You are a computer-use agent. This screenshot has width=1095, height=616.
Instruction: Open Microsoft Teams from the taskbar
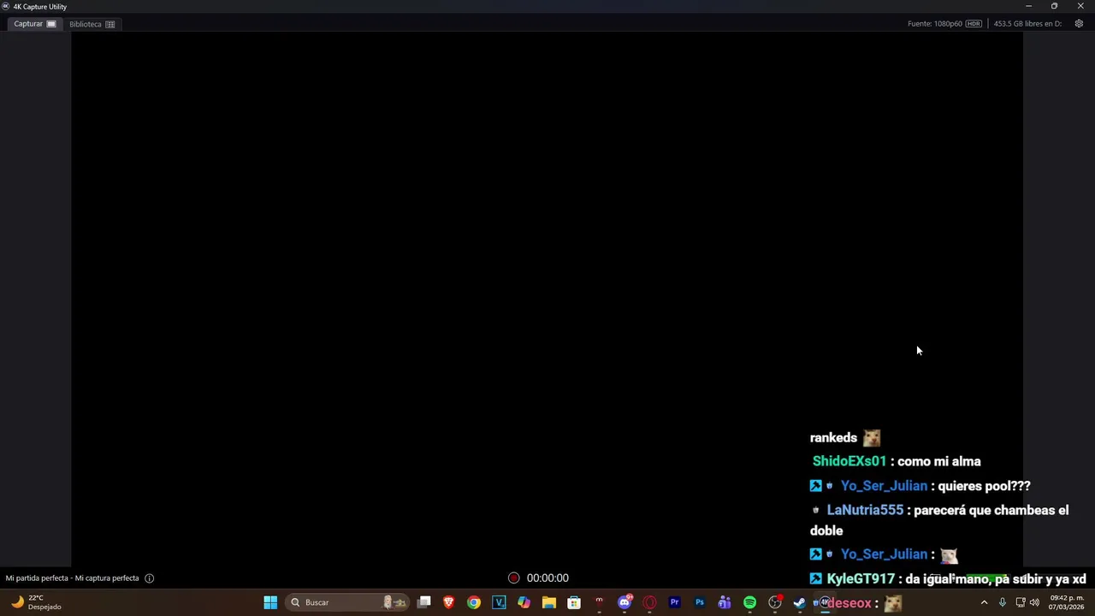tap(725, 602)
